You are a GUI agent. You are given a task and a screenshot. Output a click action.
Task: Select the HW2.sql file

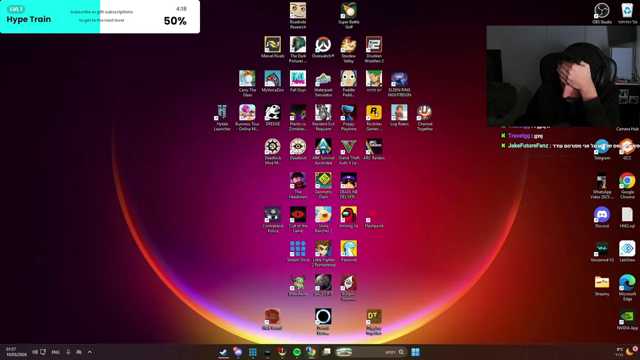point(627,217)
